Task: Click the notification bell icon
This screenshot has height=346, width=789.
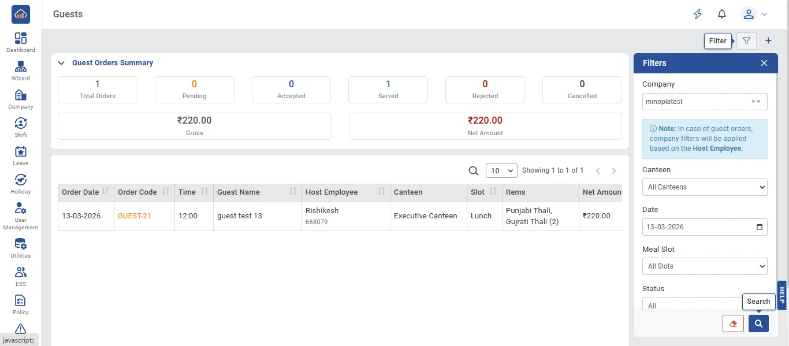Action: 722,14
